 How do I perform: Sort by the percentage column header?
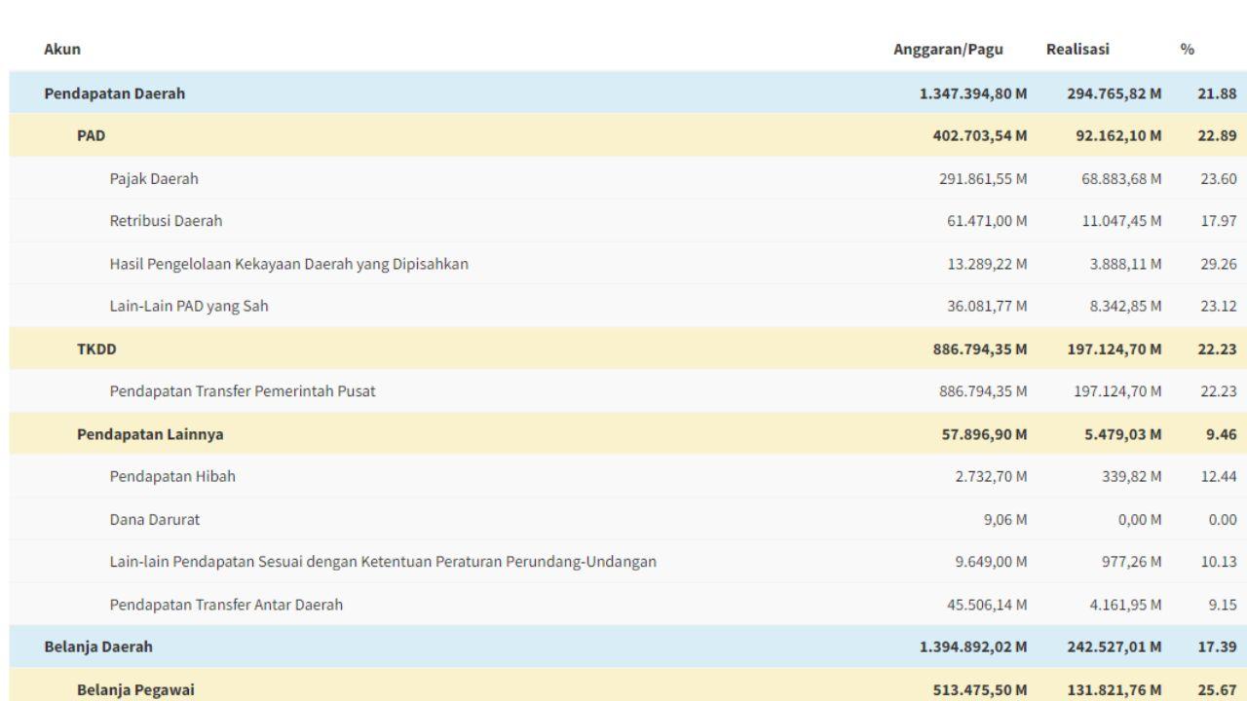coord(1186,48)
